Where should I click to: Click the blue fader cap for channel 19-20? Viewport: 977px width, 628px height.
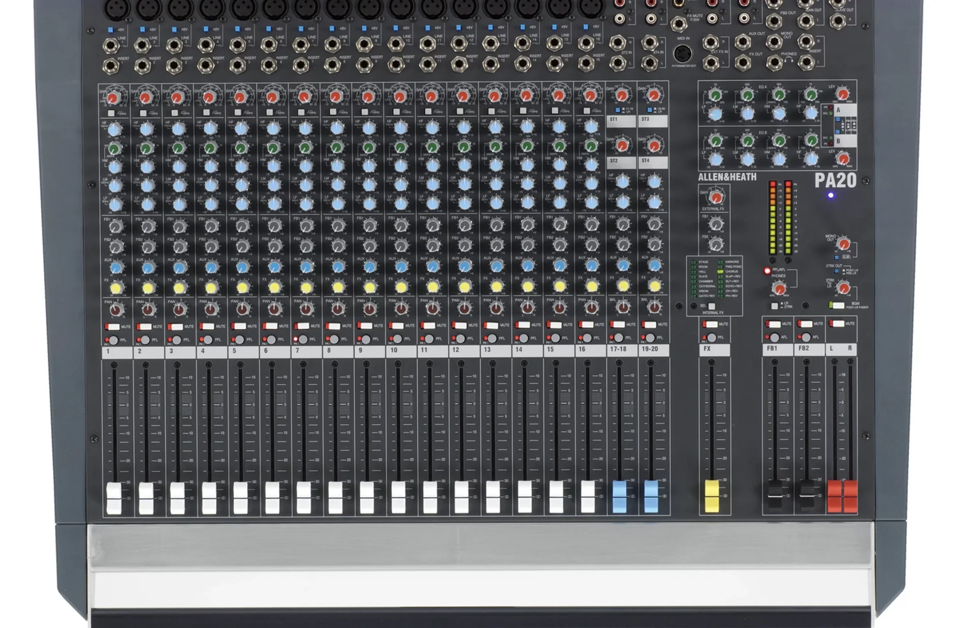651,496
